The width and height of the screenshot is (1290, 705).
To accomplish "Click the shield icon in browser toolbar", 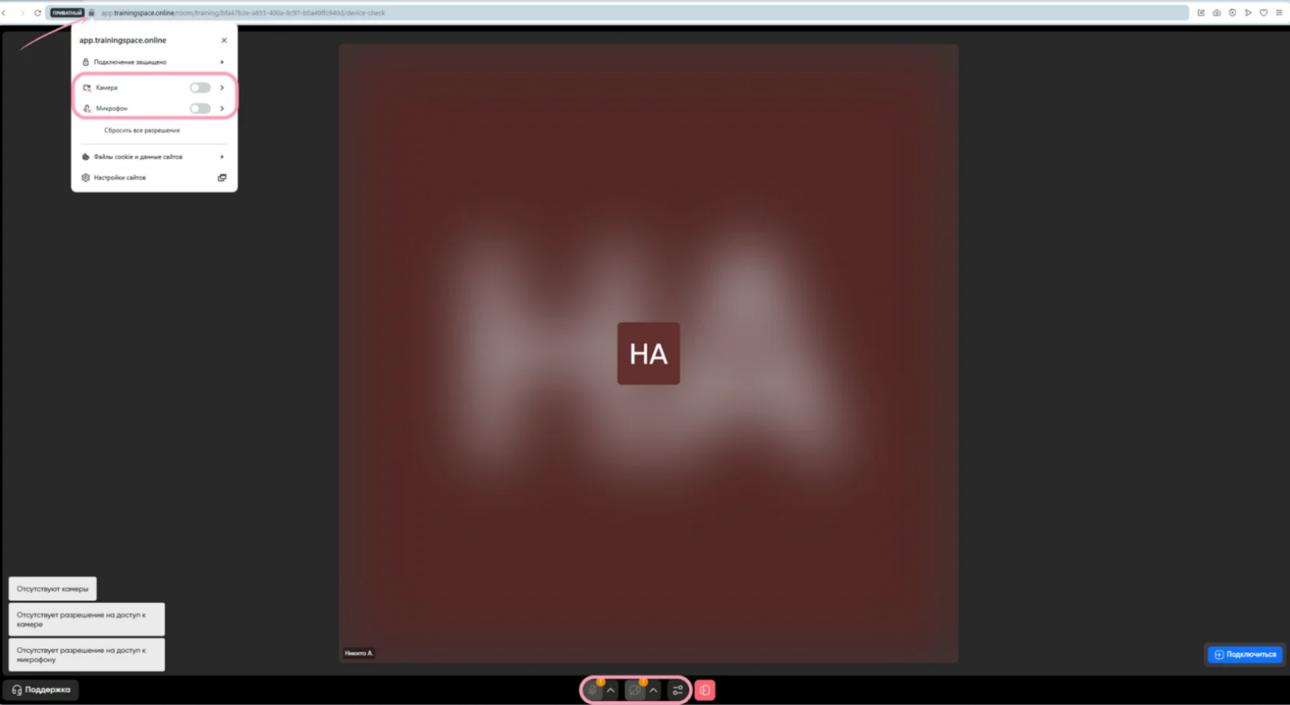I will point(1233,13).
